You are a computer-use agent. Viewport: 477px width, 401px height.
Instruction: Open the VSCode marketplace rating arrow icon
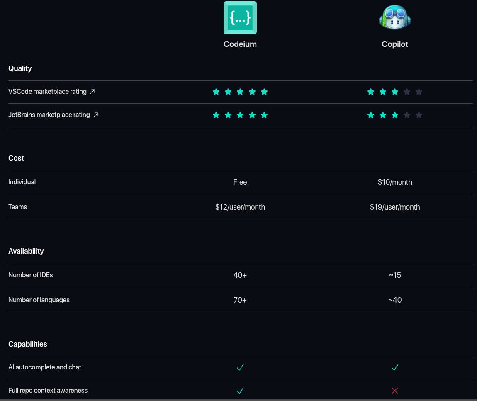coord(93,92)
